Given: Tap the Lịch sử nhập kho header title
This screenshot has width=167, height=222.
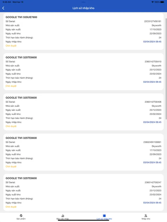Looking at the screenshot, I should [x=83, y=8].
